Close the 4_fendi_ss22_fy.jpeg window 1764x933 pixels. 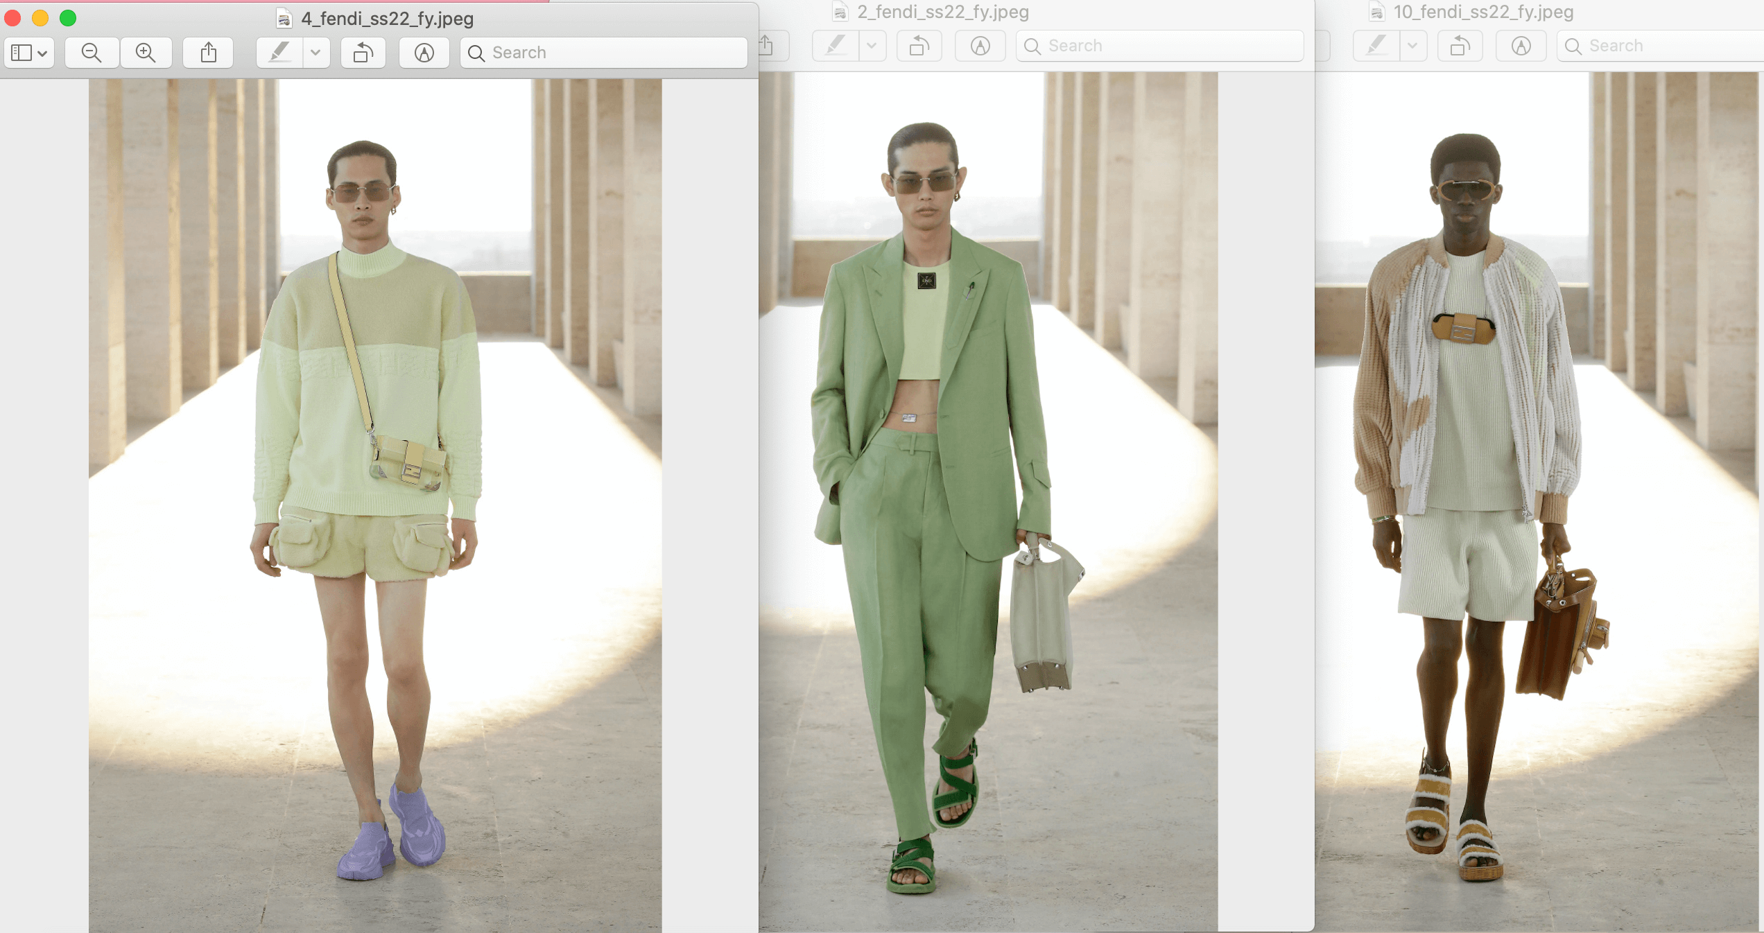pos(12,18)
